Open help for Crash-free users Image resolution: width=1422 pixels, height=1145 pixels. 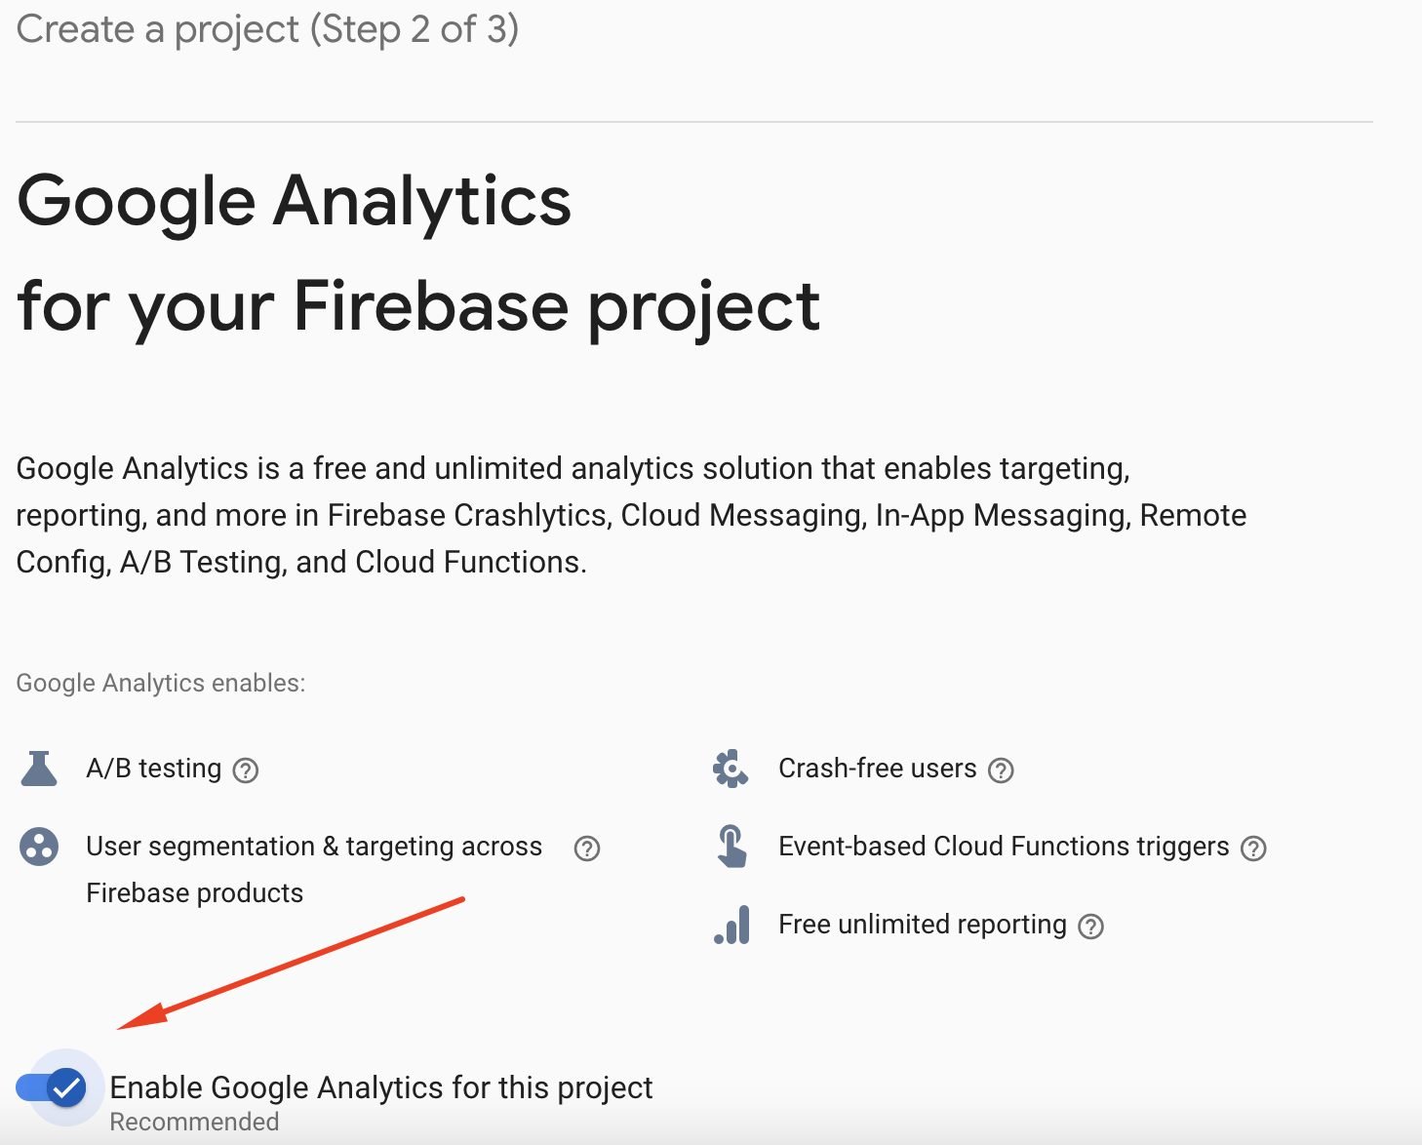pos(1001,770)
